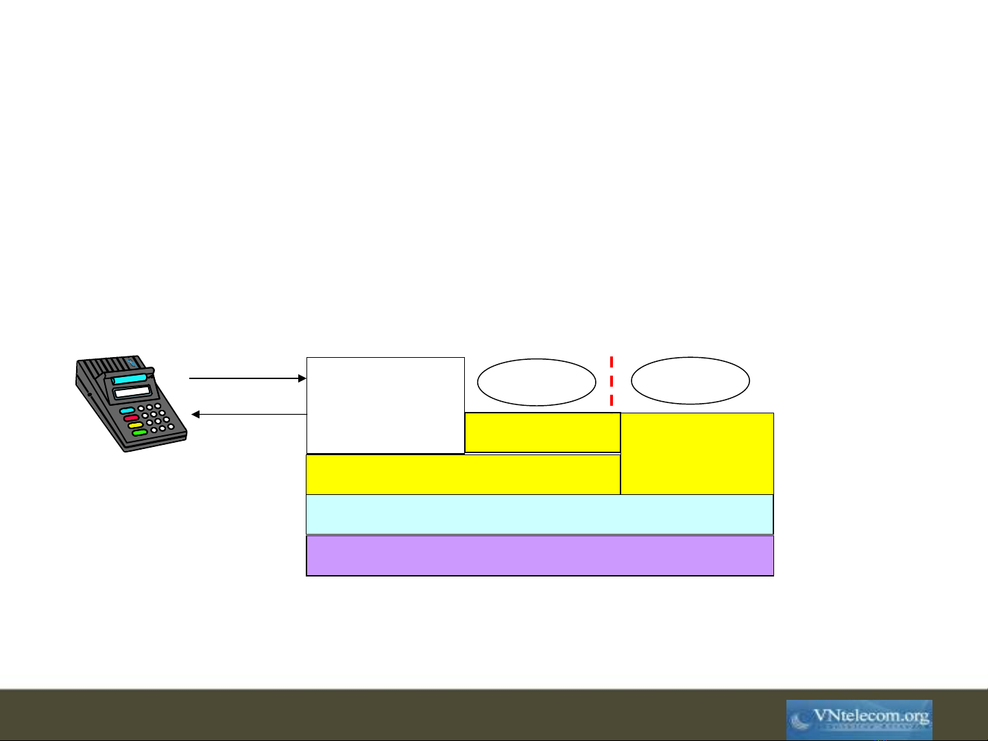
Task: Open the VNtelecom.org logo link
Action: pyautogui.click(x=859, y=719)
